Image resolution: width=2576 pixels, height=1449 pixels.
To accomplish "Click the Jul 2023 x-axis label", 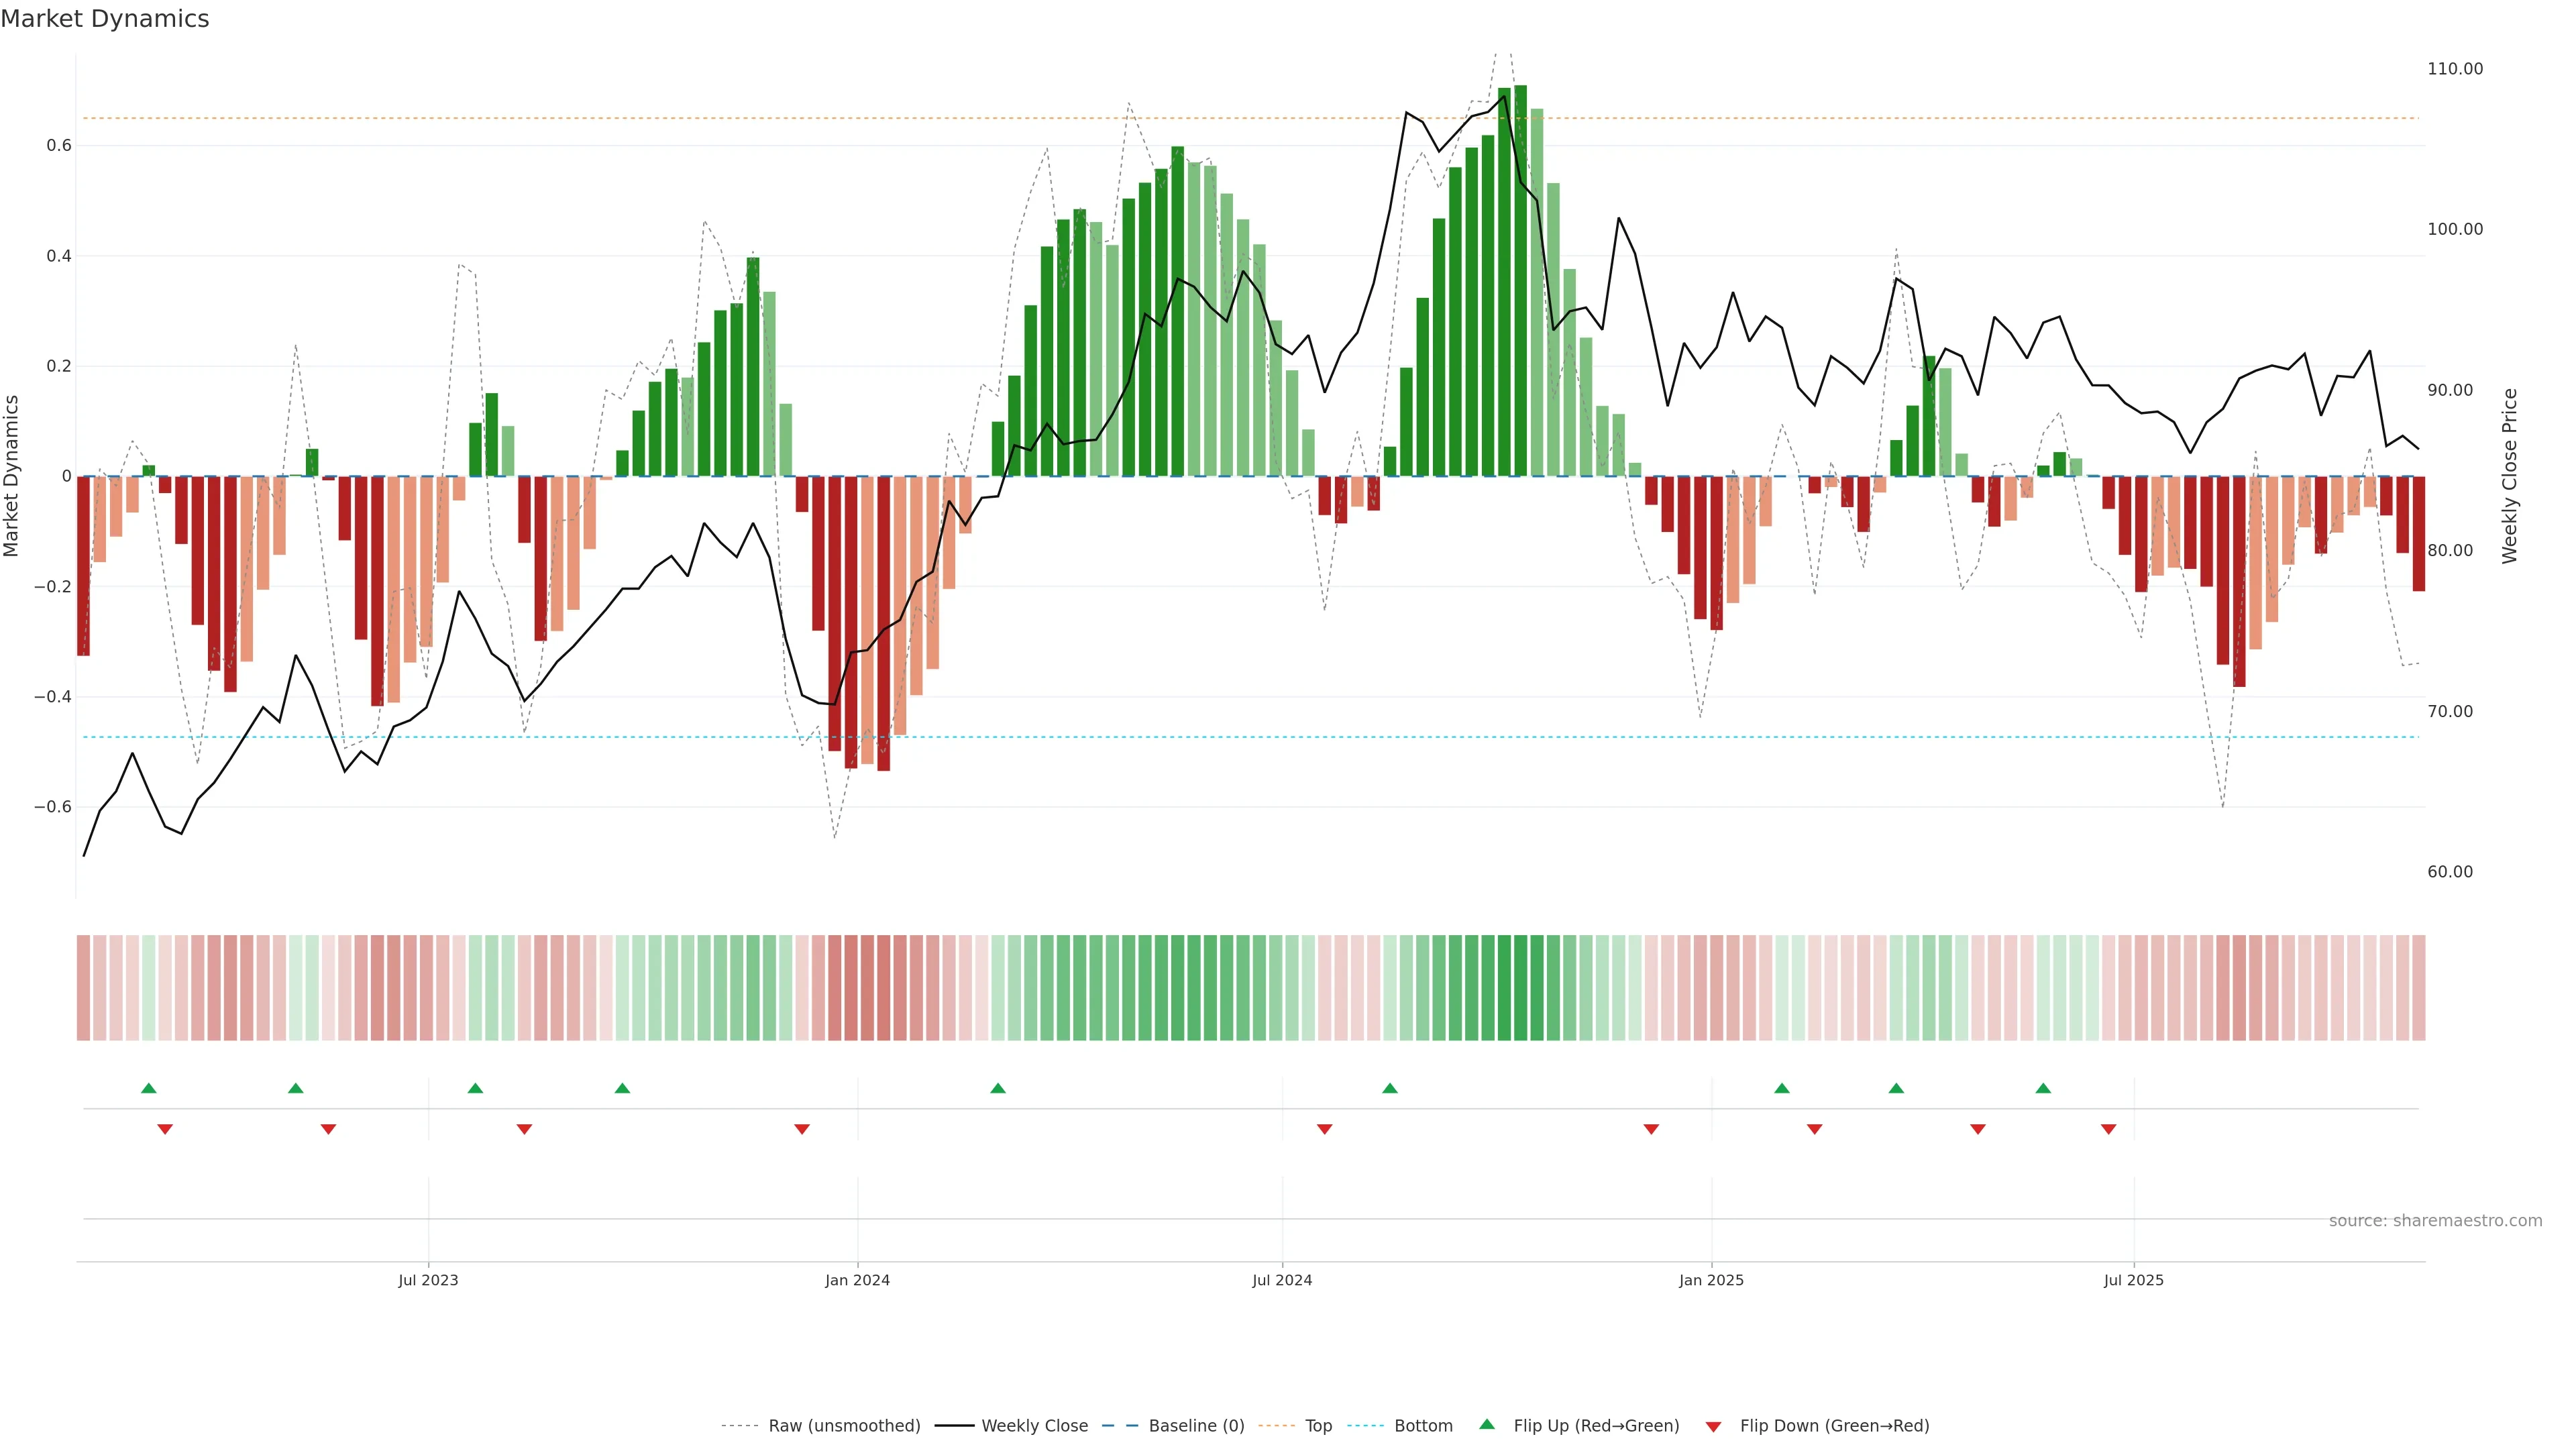I will pyautogui.click(x=428, y=1280).
